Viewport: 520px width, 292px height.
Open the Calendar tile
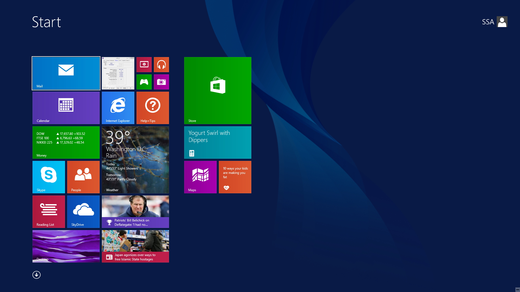click(x=66, y=108)
